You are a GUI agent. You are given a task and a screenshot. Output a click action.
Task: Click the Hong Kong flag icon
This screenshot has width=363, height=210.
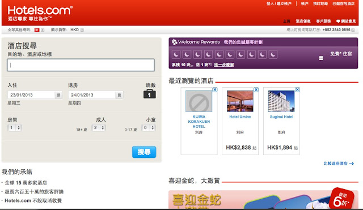pos(37,30)
